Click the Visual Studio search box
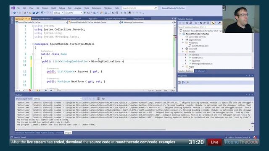This screenshot has width=269, height=151. point(140,8)
